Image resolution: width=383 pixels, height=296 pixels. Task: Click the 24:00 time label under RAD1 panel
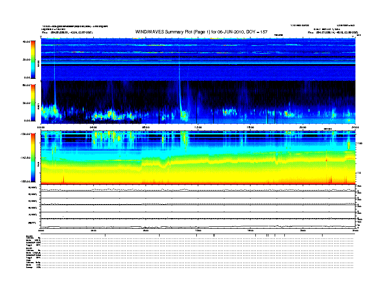355,127
